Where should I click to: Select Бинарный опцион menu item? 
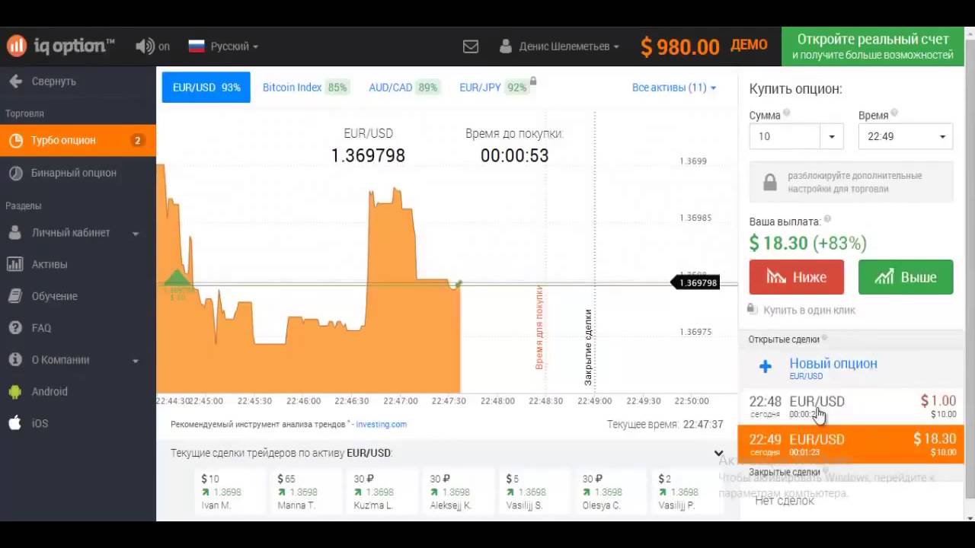[x=78, y=173]
